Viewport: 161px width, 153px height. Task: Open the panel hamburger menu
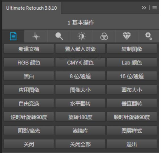155,8
